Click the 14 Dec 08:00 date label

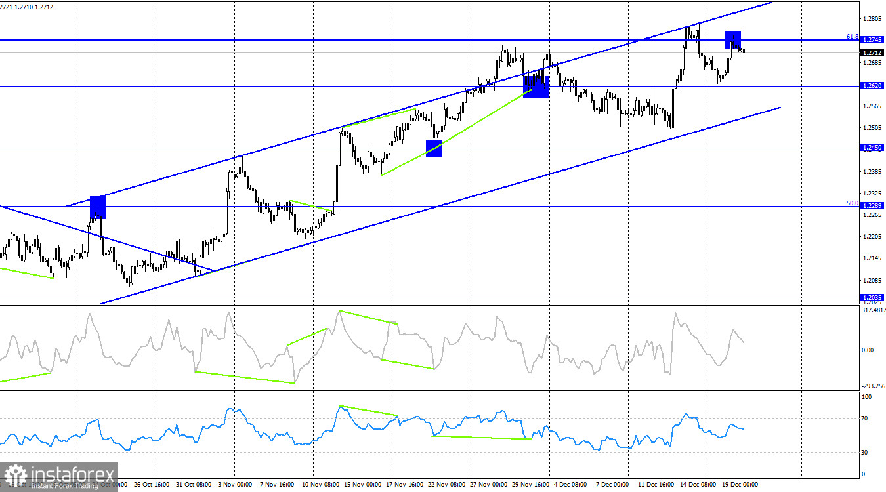pyautogui.click(x=698, y=485)
